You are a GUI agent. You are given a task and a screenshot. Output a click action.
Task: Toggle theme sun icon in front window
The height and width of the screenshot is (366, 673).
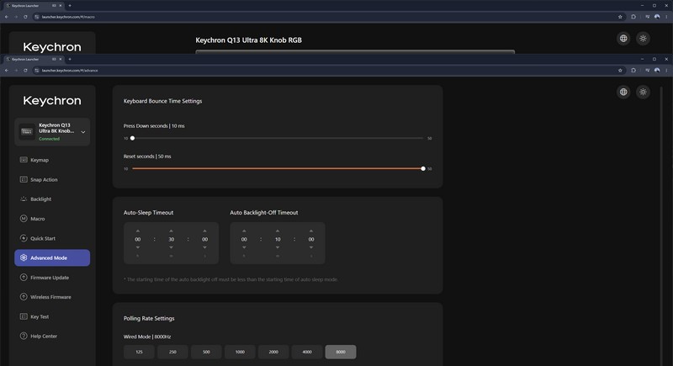[643, 92]
